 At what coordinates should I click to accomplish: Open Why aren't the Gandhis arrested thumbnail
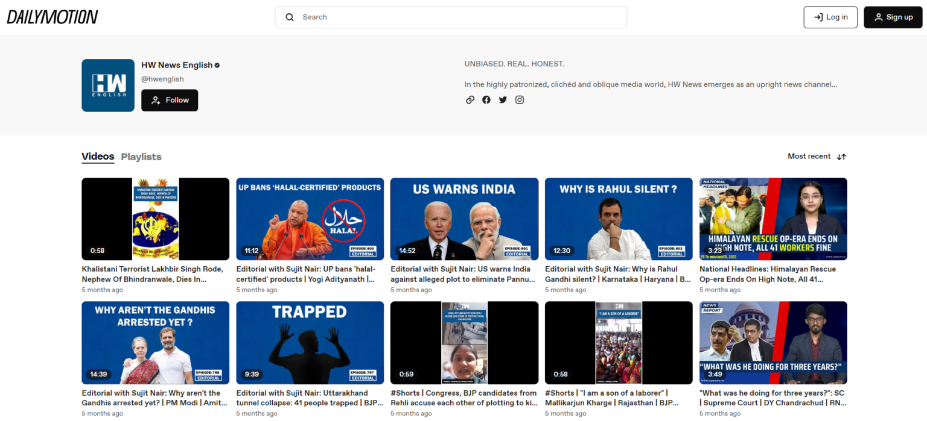coord(156,343)
